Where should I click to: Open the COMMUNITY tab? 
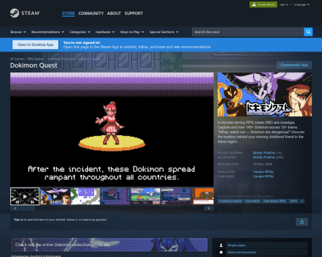[x=91, y=14]
